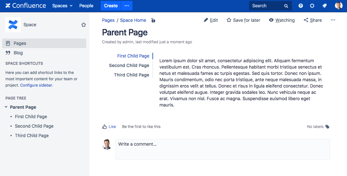347x176 pixels.
Task: Collapse the Parent Page tree node
Action: pyautogui.click(x=6, y=107)
